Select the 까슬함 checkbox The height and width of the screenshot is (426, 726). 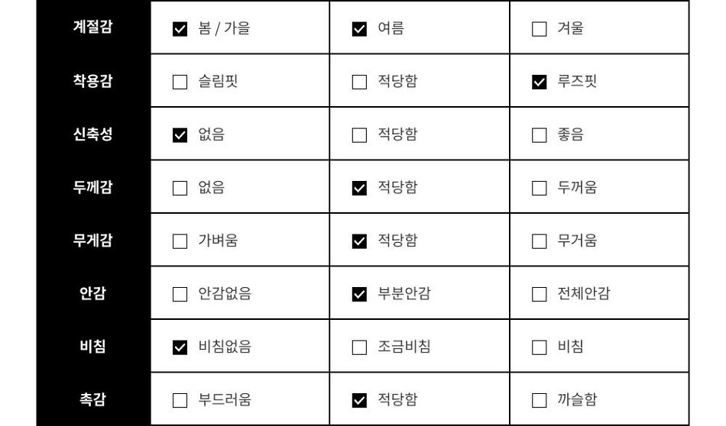tap(539, 401)
